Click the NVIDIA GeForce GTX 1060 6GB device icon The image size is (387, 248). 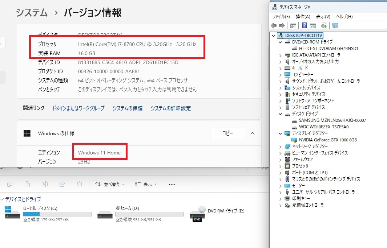(x=294, y=140)
